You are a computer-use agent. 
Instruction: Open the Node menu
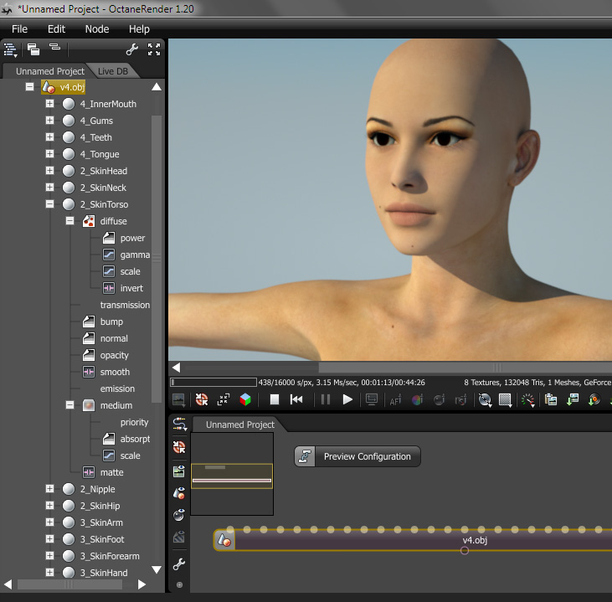[x=97, y=28]
